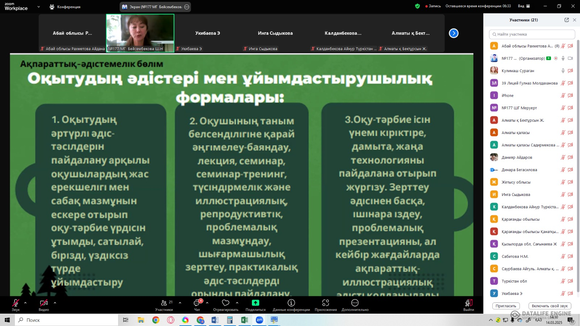Click the Включить свой звук button
The height and width of the screenshot is (326, 580).
pos(550,306)
